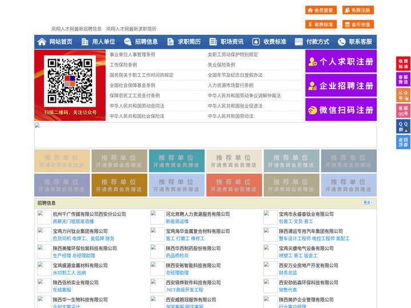Screen dimensions: 411x308
Task: Open the 付款方式 navigation item
Action: (x=318, y=42)
